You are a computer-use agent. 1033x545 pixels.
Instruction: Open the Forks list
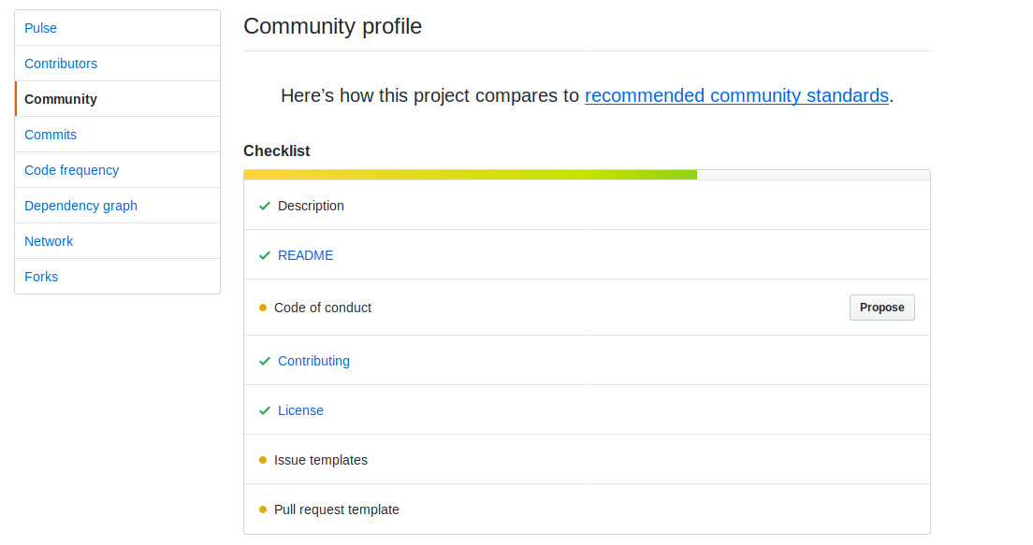coord(117,277)
